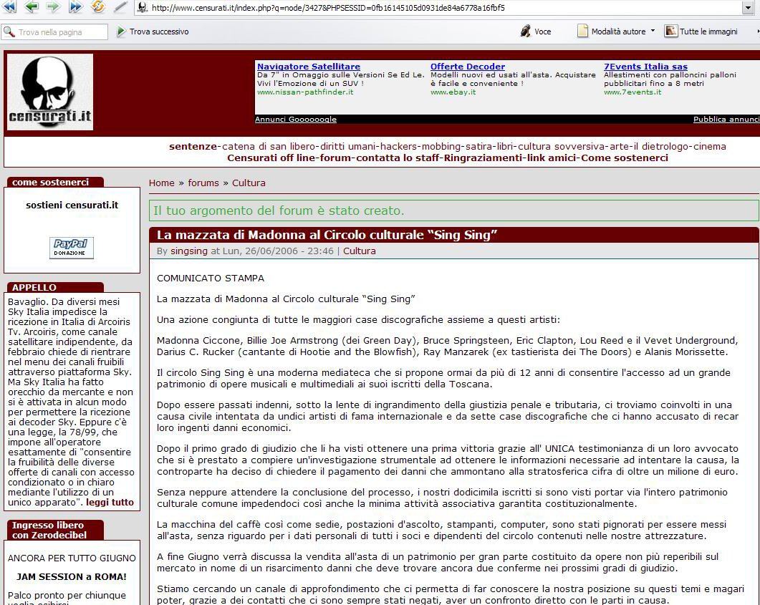
Task: Expand the address bar URL dropdown
Action: pos(749,8)
